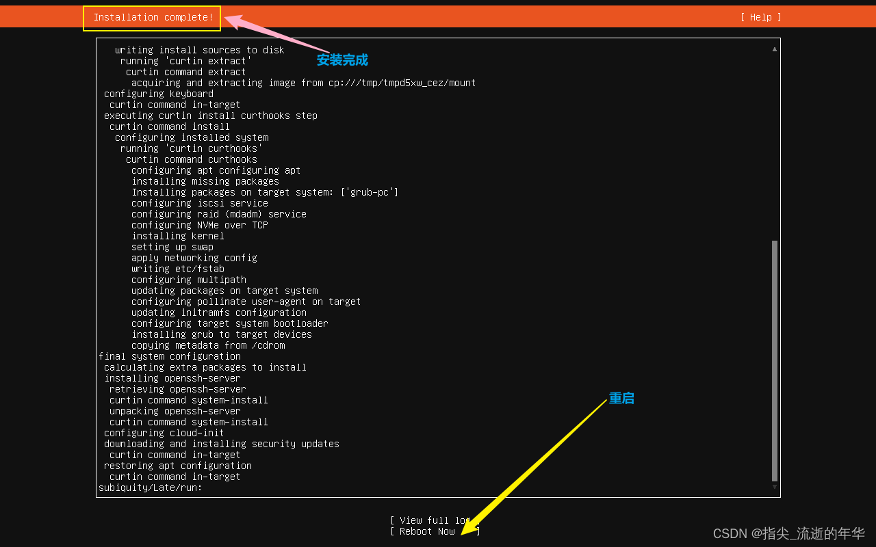The image size is (876, 547).
Task: Click the Reboot Now button
Action: coord(435,531)
